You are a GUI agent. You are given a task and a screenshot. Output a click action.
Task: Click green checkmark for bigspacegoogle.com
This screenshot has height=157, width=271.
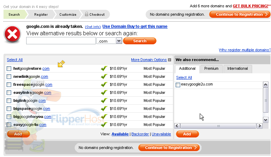click(x=104, y=109)
